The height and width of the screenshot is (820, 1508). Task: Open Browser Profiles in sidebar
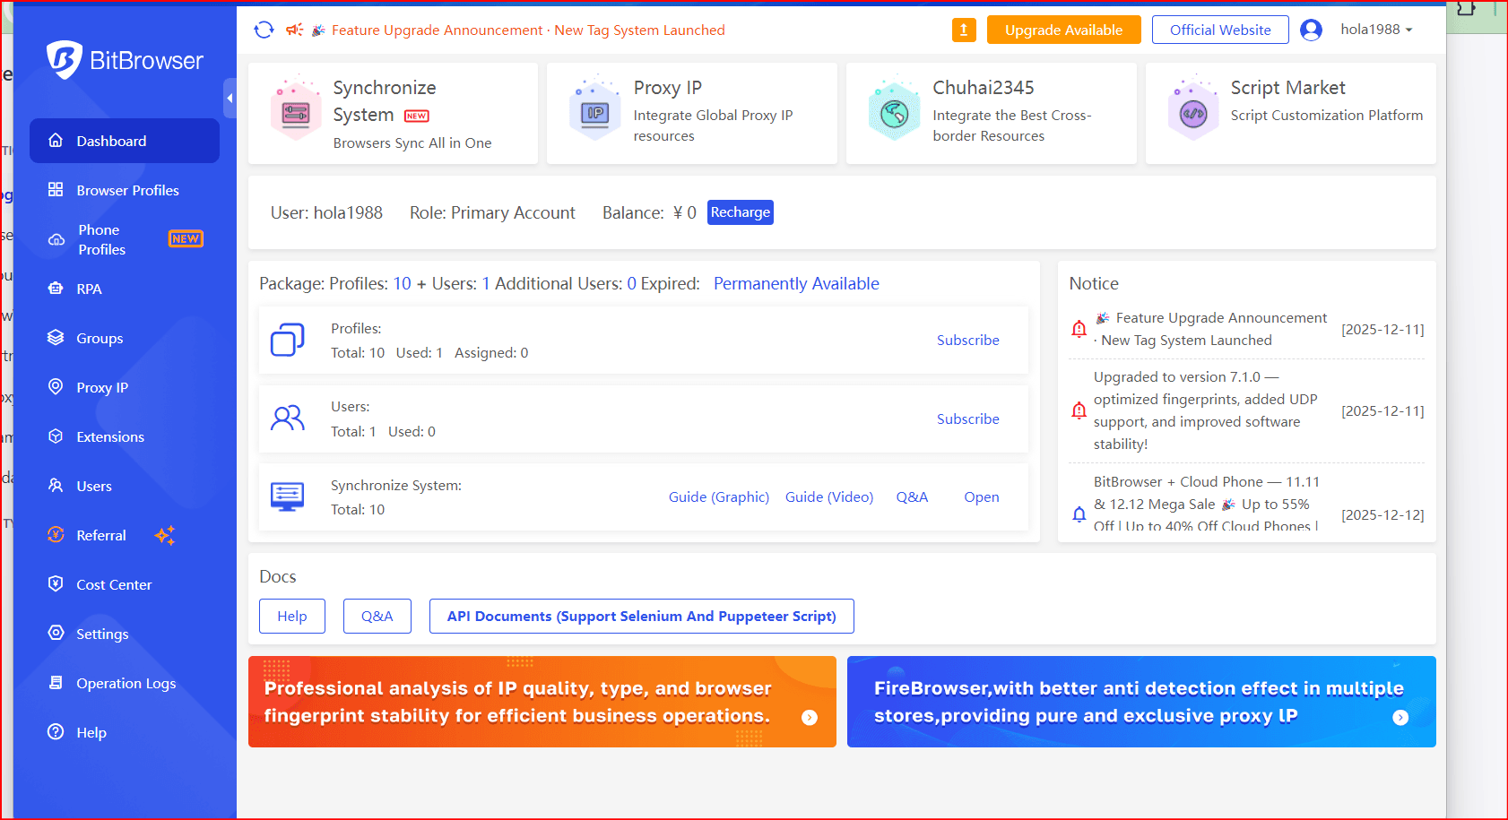[x=127, y=190]
